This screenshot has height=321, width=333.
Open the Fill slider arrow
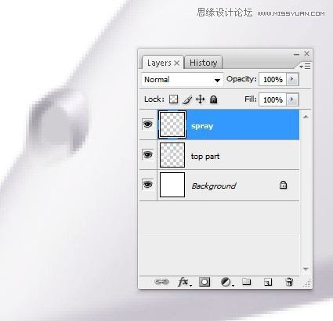(x=292, y=99)
